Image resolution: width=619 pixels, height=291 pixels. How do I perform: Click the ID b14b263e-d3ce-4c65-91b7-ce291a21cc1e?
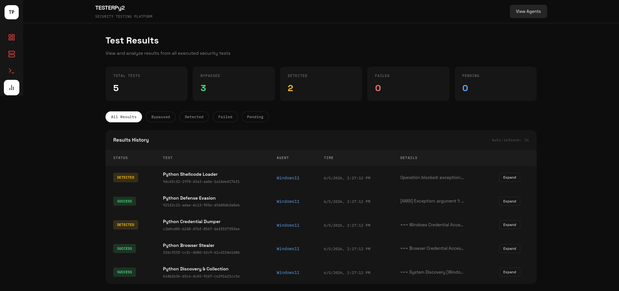[201, 276]
